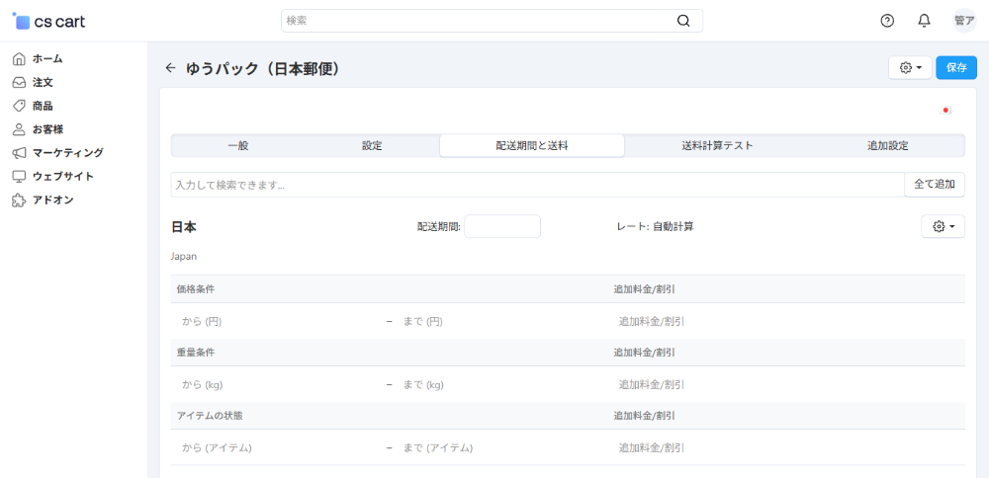Go back using the arrow icon
989x478 pixels.
tap(170, 68)
